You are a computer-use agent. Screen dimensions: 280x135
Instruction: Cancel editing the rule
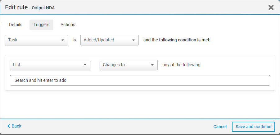(220, 127)
